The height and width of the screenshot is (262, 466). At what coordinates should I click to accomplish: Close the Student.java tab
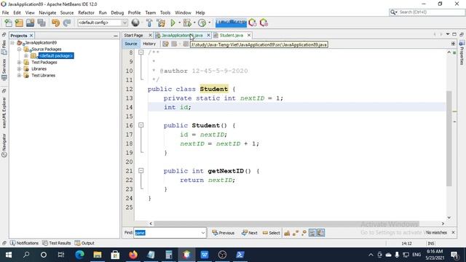249,36
